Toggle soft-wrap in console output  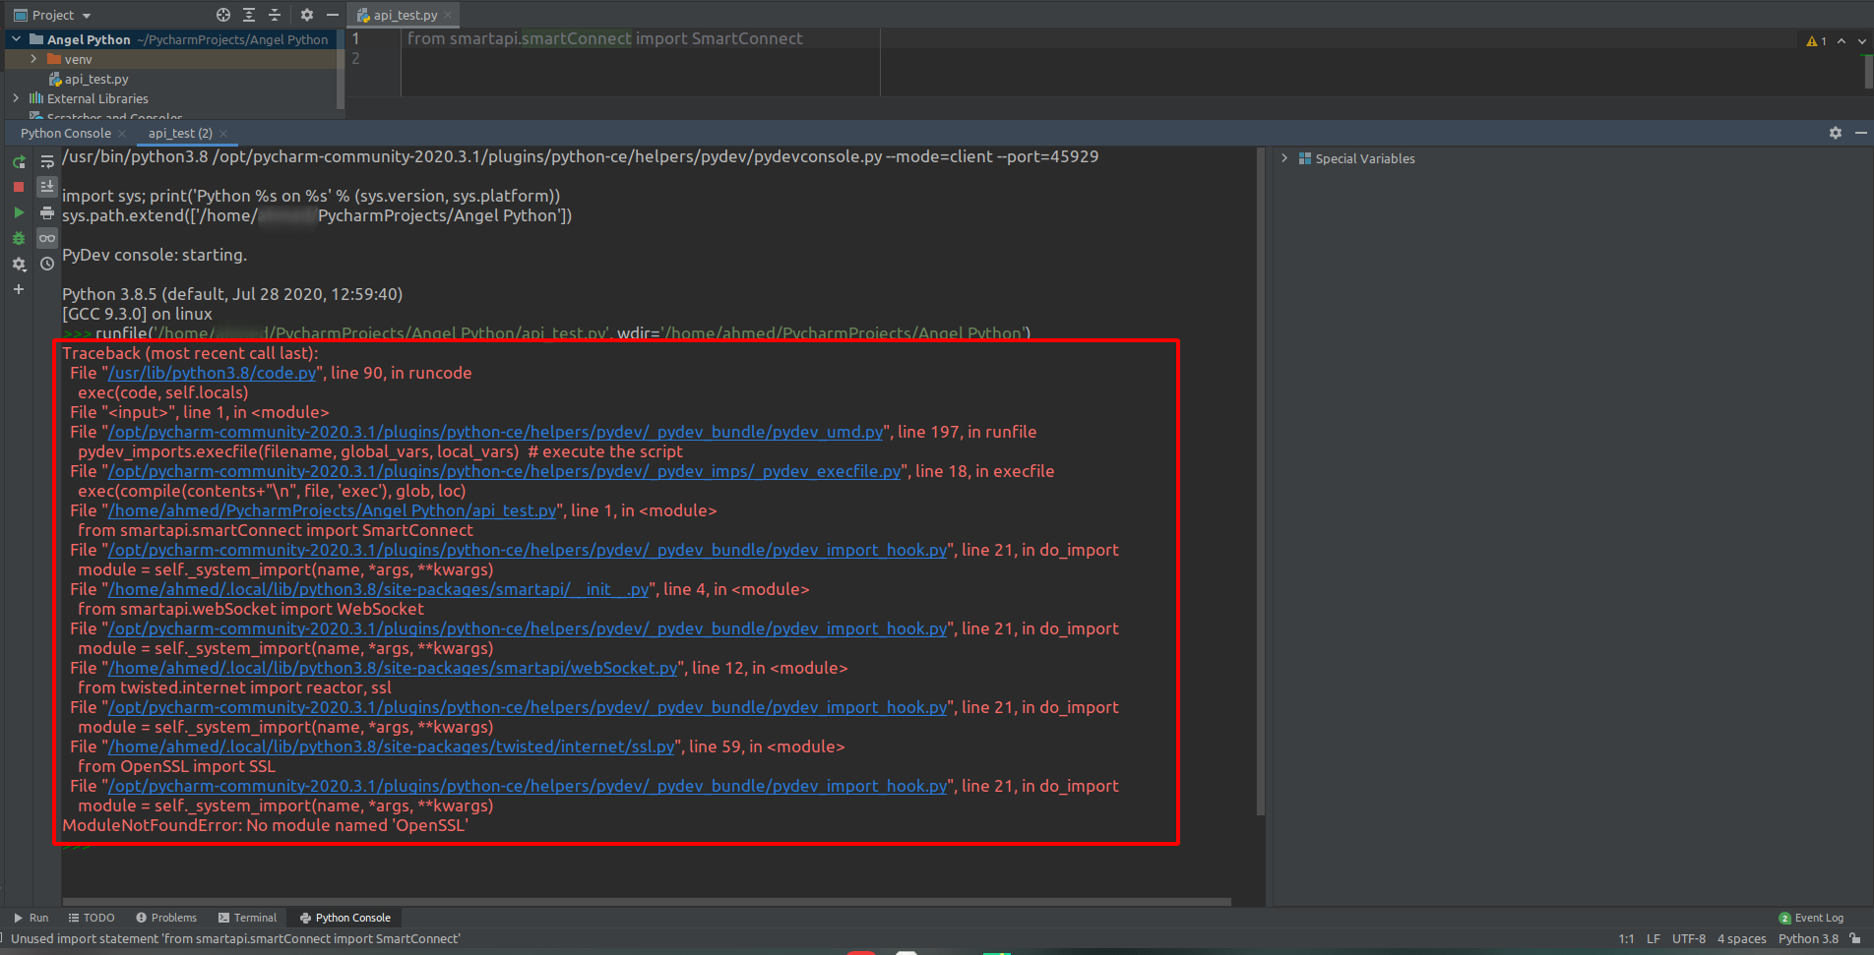[x=46, y=161]
